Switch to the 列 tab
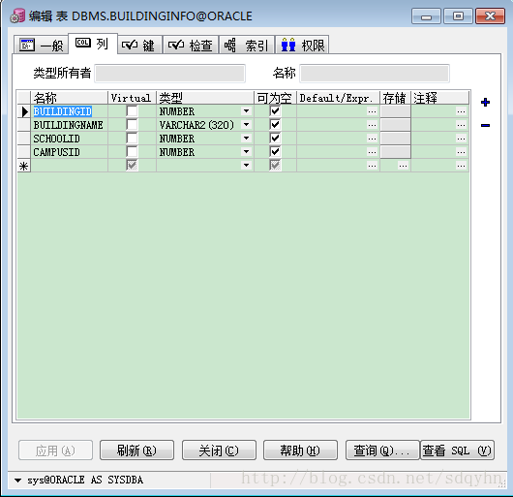Screen dimensions: 513x497 93,44
